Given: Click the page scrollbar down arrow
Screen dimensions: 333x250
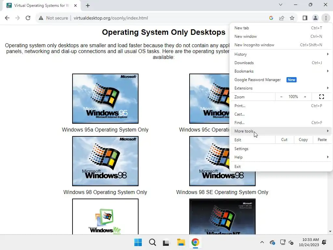Looking at the screenshot, I should point(330,231).
